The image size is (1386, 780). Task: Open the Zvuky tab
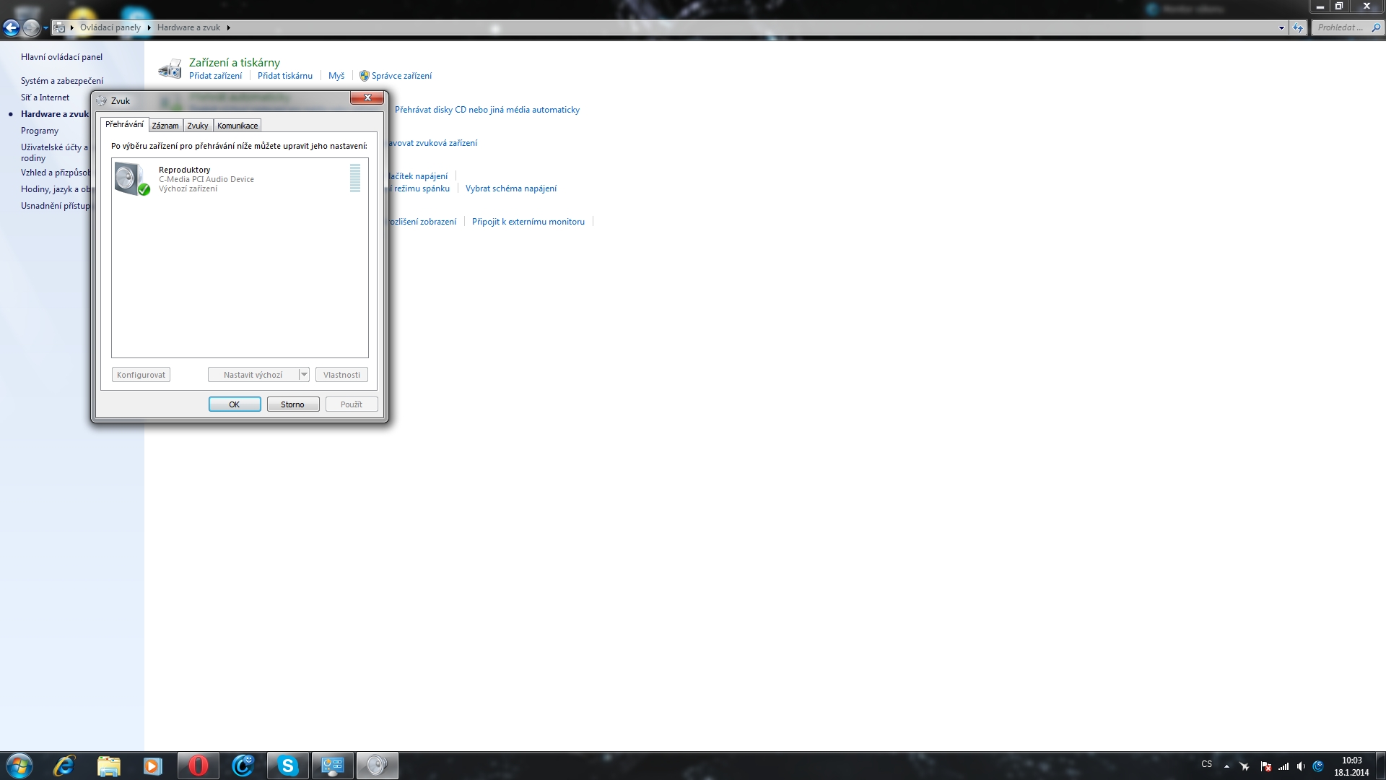point(198,126)
